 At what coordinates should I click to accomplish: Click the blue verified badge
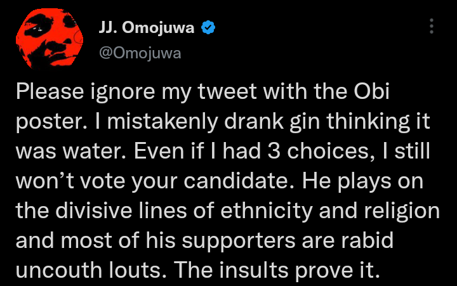pos(208,27)
